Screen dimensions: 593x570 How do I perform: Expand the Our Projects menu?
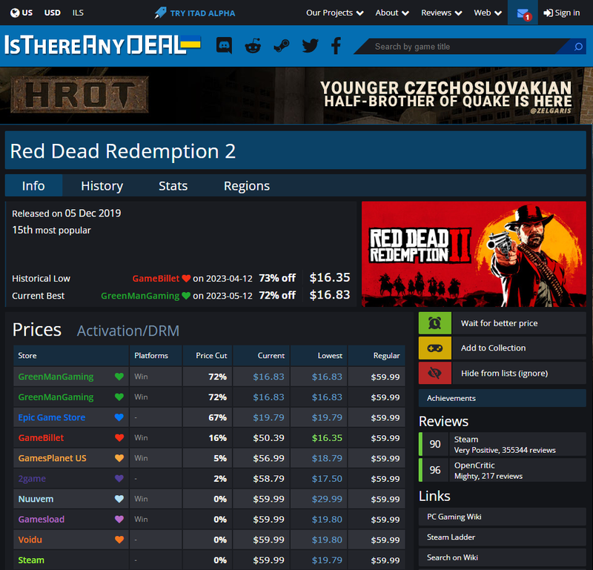[335, 13]
